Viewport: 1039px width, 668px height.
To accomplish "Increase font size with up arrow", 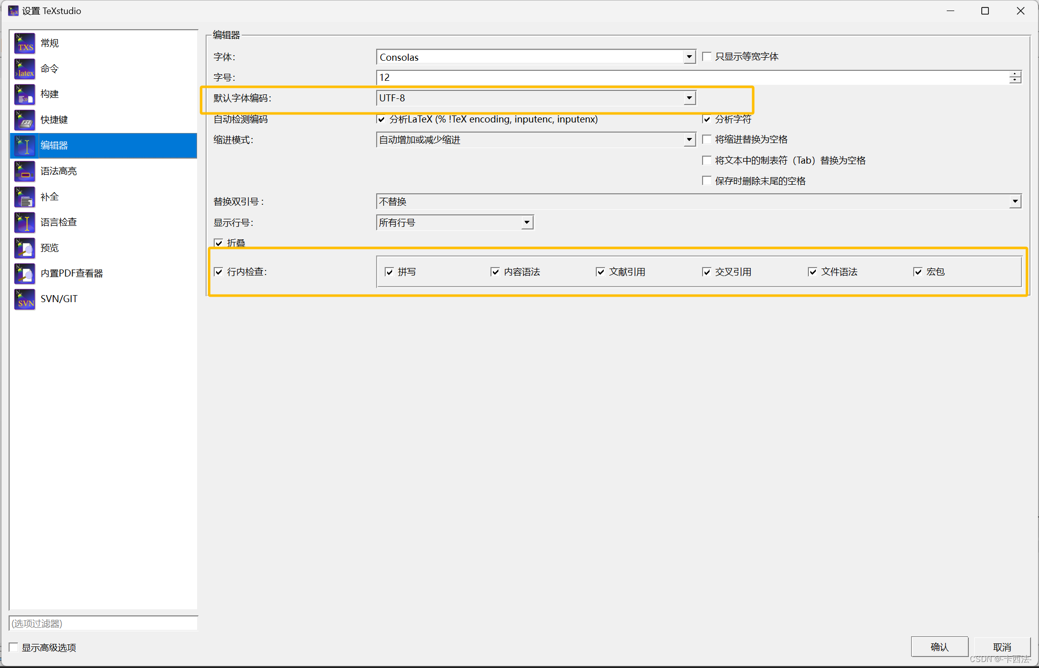I will 1015,74.
